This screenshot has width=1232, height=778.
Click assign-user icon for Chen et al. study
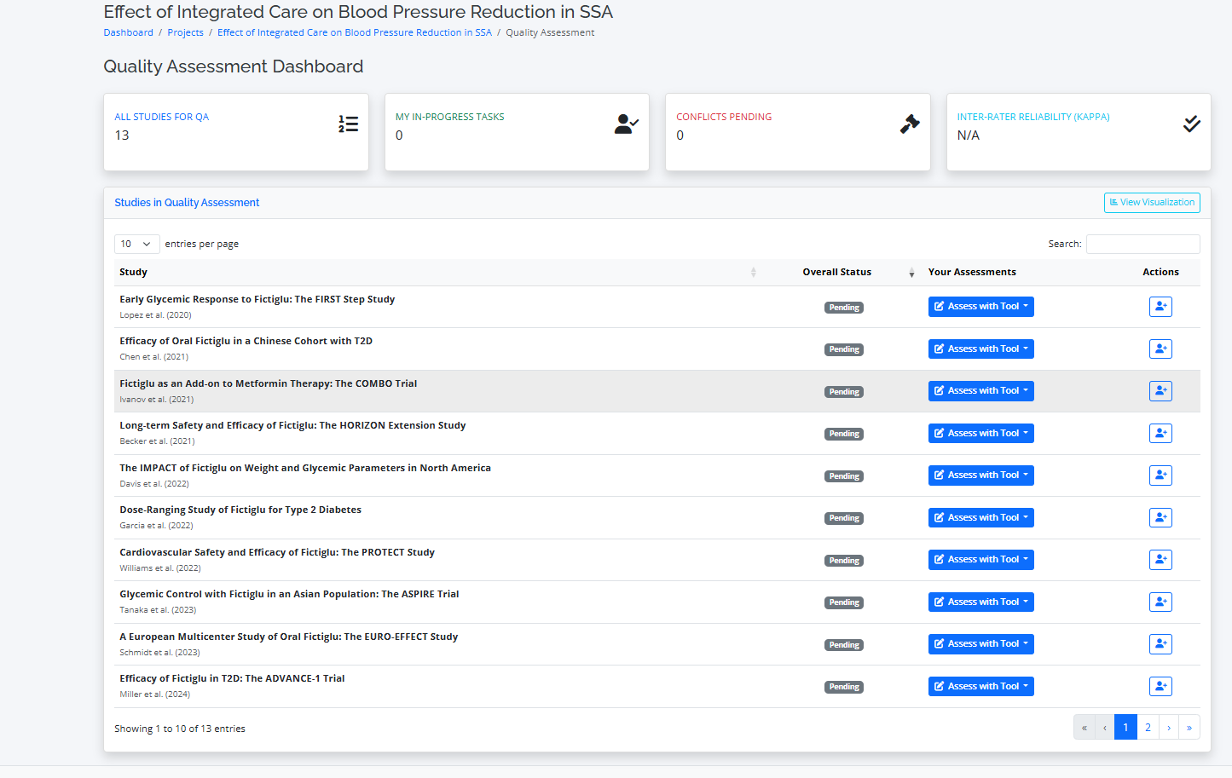(1160, 349)
